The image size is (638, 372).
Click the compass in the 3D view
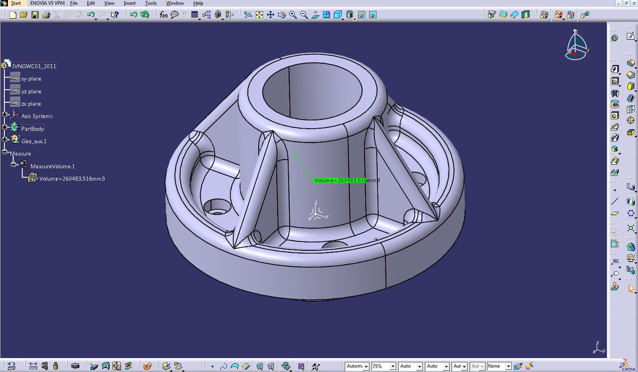tap(576, 45)
